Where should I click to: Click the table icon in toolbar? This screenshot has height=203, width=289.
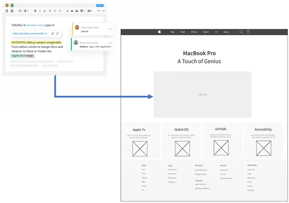click(x=82, y=11)
